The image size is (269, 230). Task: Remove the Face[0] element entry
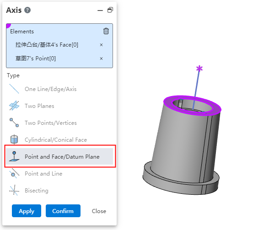coord(101,45)
